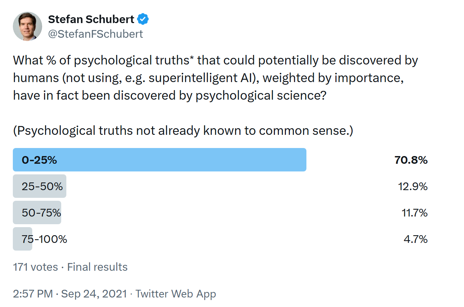Click the Final results label
The width and height of the screenshot is (464, 307).
(x=97, y=267)
